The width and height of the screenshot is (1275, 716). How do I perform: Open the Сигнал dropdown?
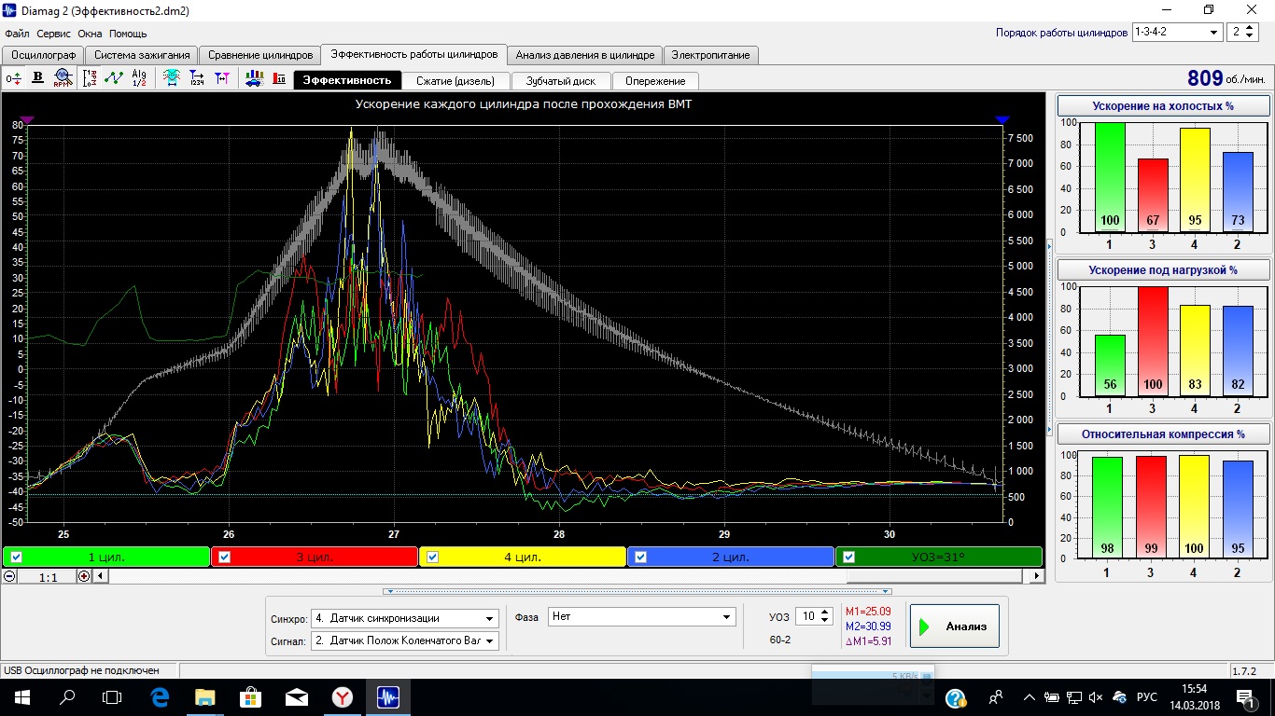coord(404,640)
